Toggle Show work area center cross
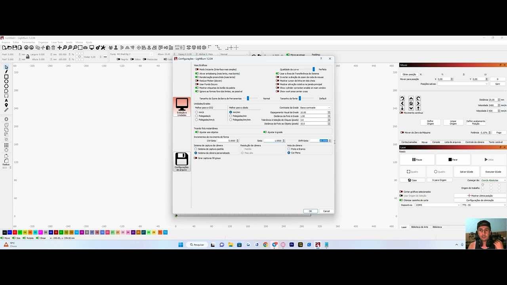507x285 pixels. coord(278,91)
